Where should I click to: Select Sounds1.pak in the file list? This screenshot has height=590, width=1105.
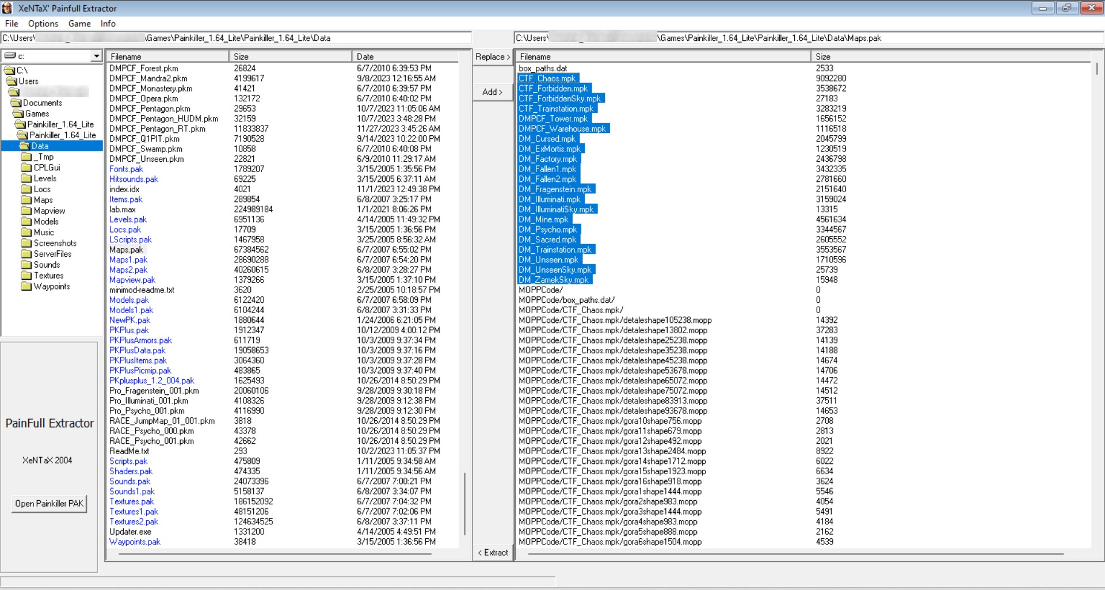click(132, 492)
